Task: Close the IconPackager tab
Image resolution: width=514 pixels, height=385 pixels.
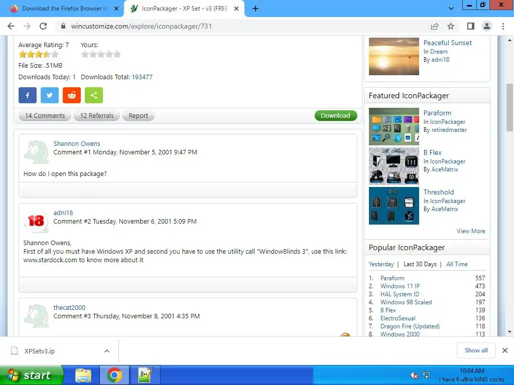Action: click(x=236, y=9)
